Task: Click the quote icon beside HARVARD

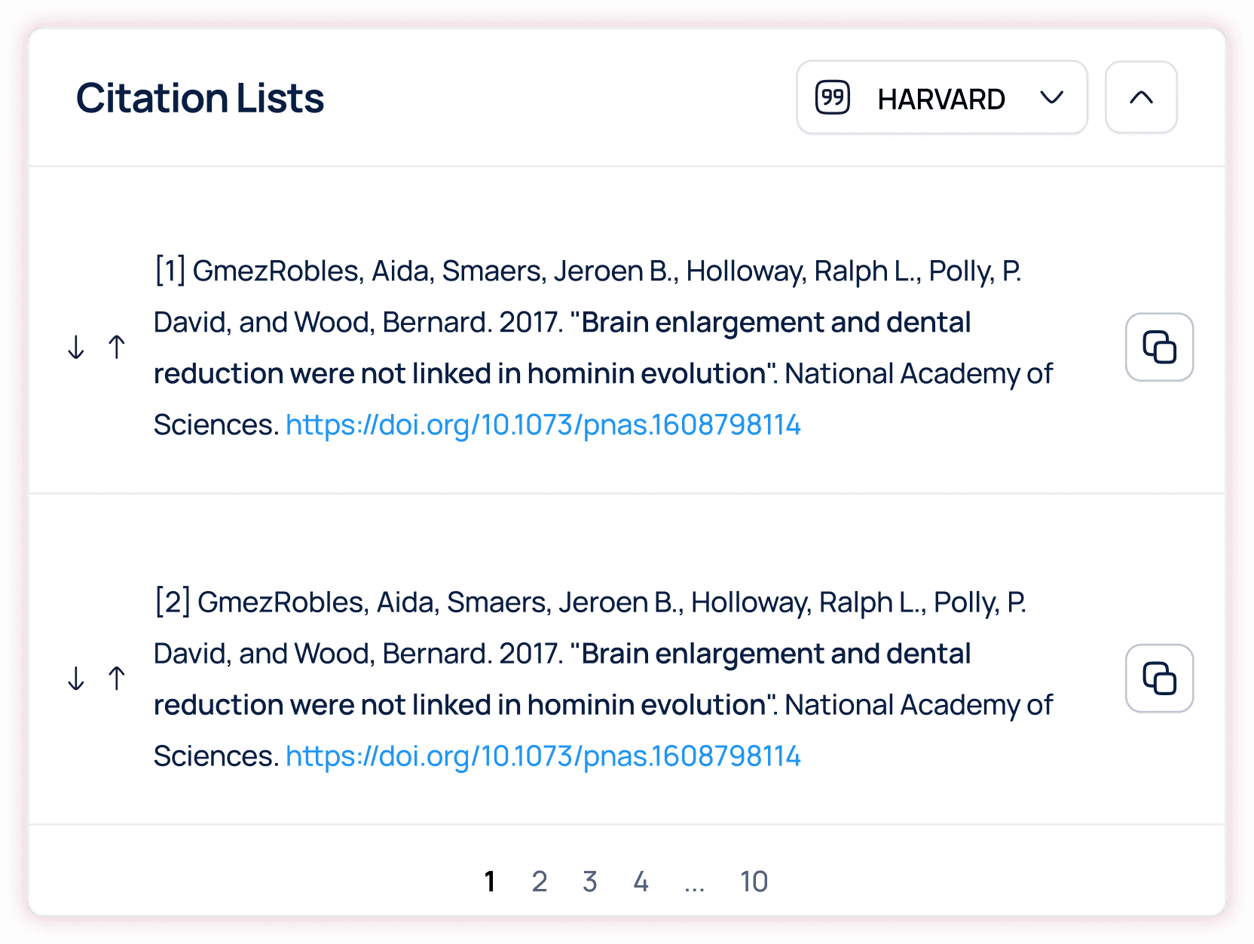Action: point(833,98)
